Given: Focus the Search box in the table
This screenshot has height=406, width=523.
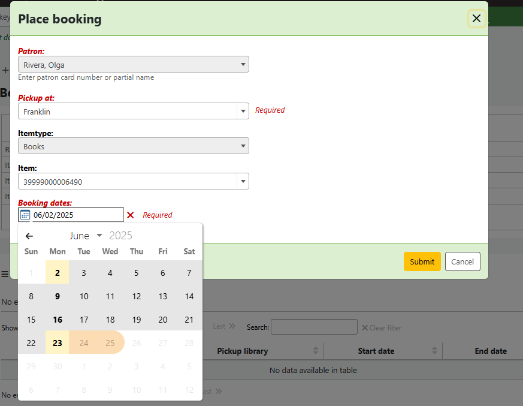Looking at the screenshot, I should 313,327.
